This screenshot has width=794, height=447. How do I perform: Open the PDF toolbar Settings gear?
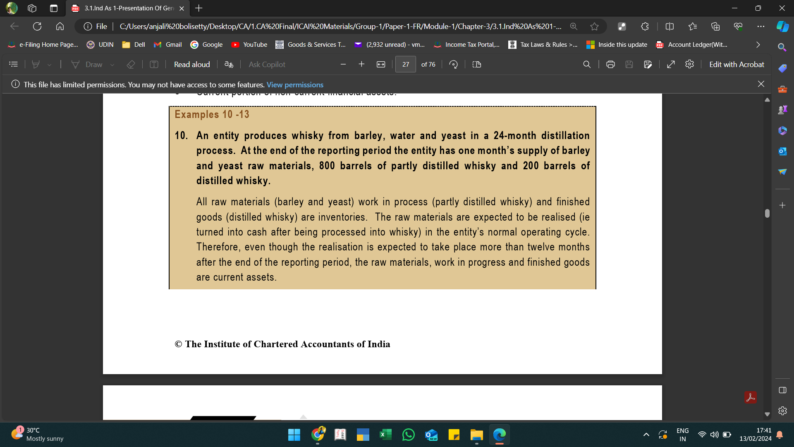pyautogui.click(x=689, y=65)
